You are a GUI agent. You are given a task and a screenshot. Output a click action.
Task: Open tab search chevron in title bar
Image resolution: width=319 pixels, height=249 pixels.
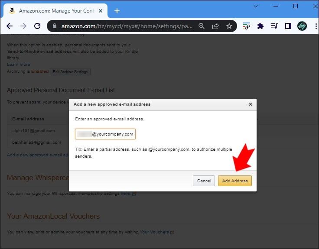coord(256,6)
